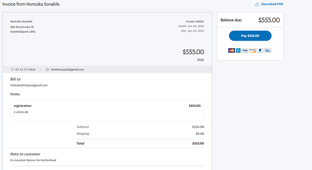This screenshot has width=312, height=170.
Task: Select the Discover card icon
Action: 253,51
